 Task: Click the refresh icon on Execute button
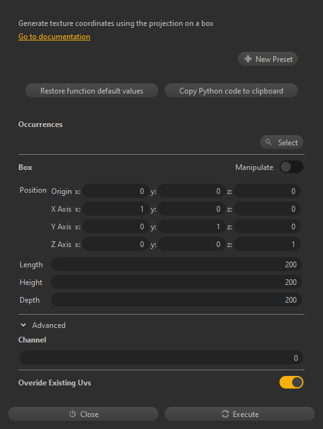(225, 414)
